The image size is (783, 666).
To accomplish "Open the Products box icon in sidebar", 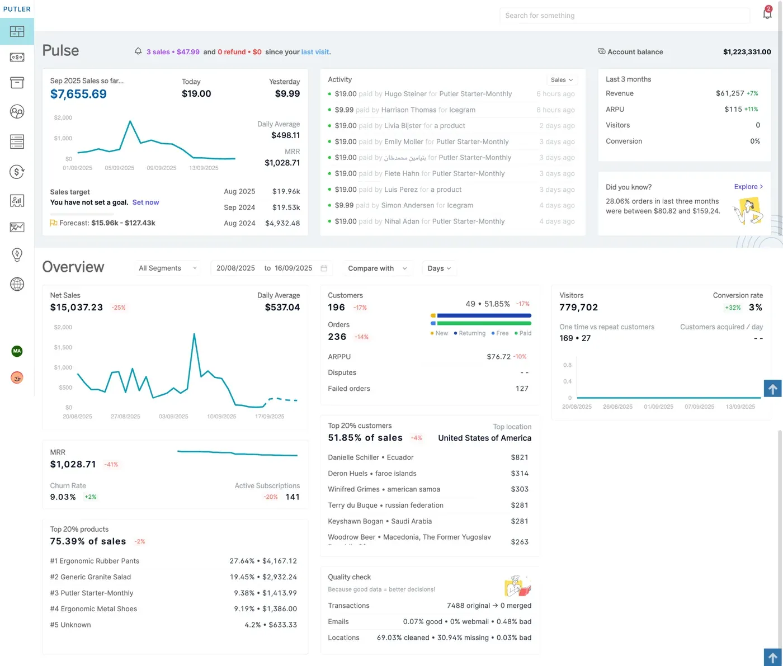I will [x=17, y=83].
